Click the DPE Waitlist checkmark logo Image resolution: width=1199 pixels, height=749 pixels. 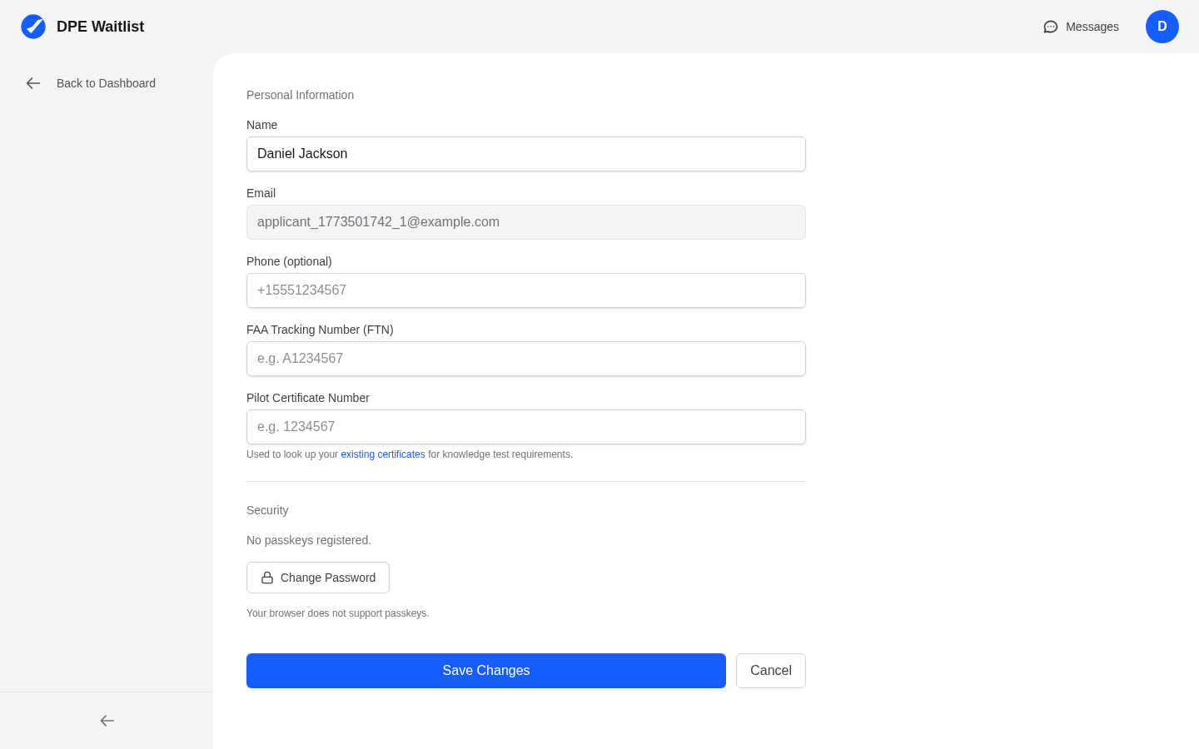pos(33,26)
